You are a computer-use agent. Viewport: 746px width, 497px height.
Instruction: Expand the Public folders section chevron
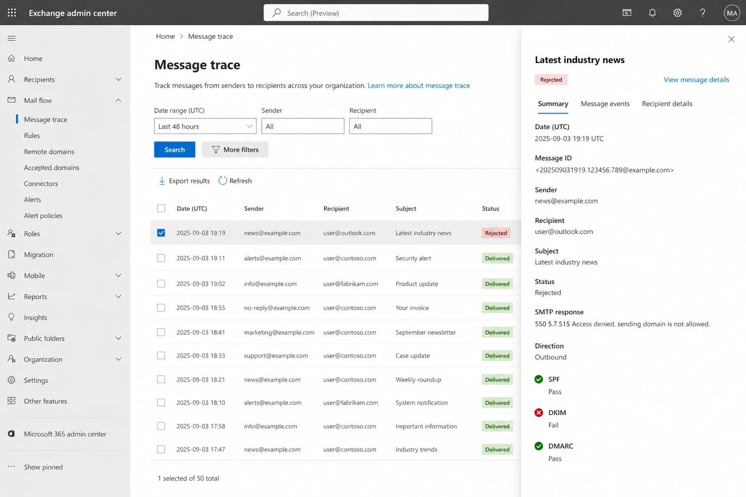[118, 338]
